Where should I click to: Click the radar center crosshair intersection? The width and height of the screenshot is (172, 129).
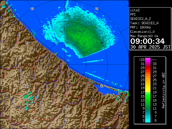pos(64,64)
